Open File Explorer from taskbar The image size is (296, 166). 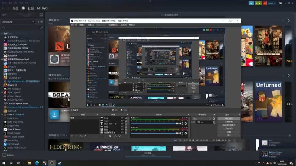(x=29, y=163)
